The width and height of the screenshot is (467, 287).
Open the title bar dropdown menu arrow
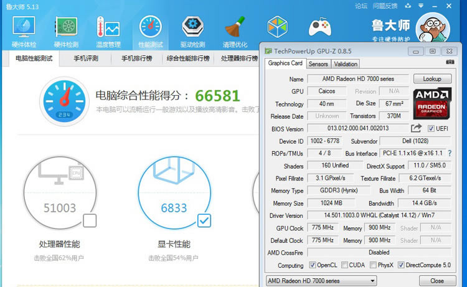(421, 6)
